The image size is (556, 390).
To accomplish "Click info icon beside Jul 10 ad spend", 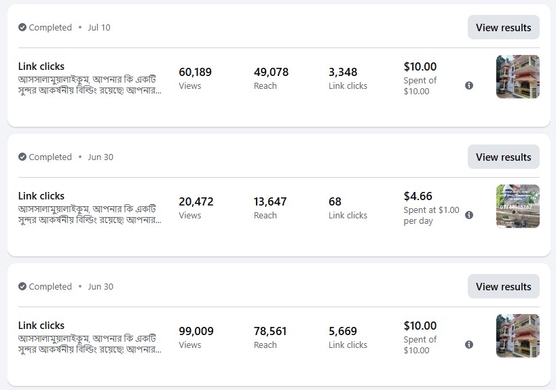I will point(469,85).
